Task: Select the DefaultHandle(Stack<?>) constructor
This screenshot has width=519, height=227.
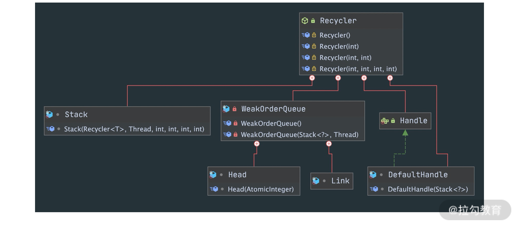Action: point(428,189)
